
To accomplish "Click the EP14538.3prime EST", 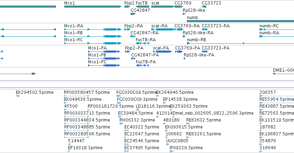I will (180, 99).
